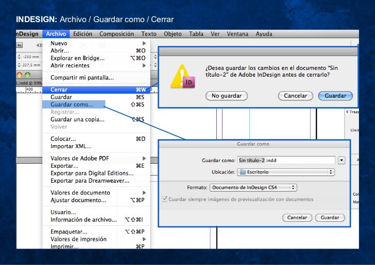The height and width of the screenshot is (265, 375).
Task: Open the Objeto menu
Action: coord(173,33)
